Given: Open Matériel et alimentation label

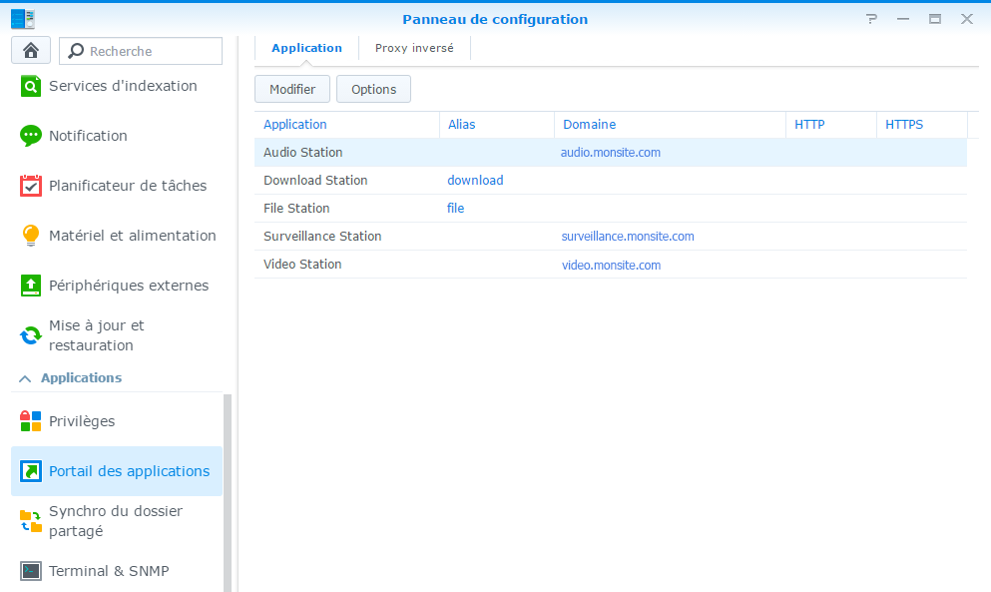Looking at the screenshot, I should (132, 236).
